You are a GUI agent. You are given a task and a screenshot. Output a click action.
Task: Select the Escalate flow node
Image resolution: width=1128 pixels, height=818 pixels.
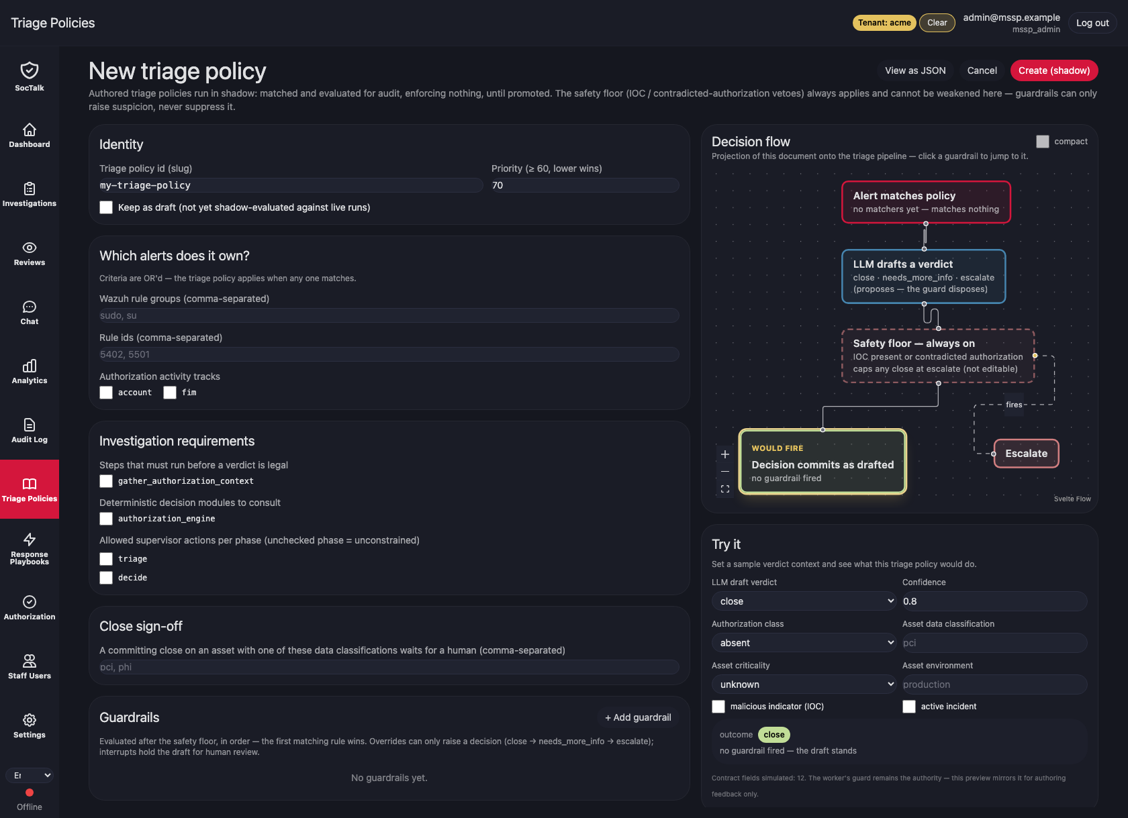pyautogui.click(x=1026, y=454)
